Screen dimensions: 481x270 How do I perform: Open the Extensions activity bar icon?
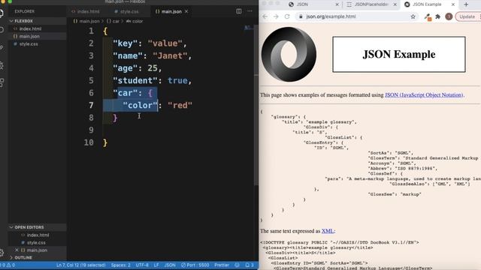click(2, 82)
